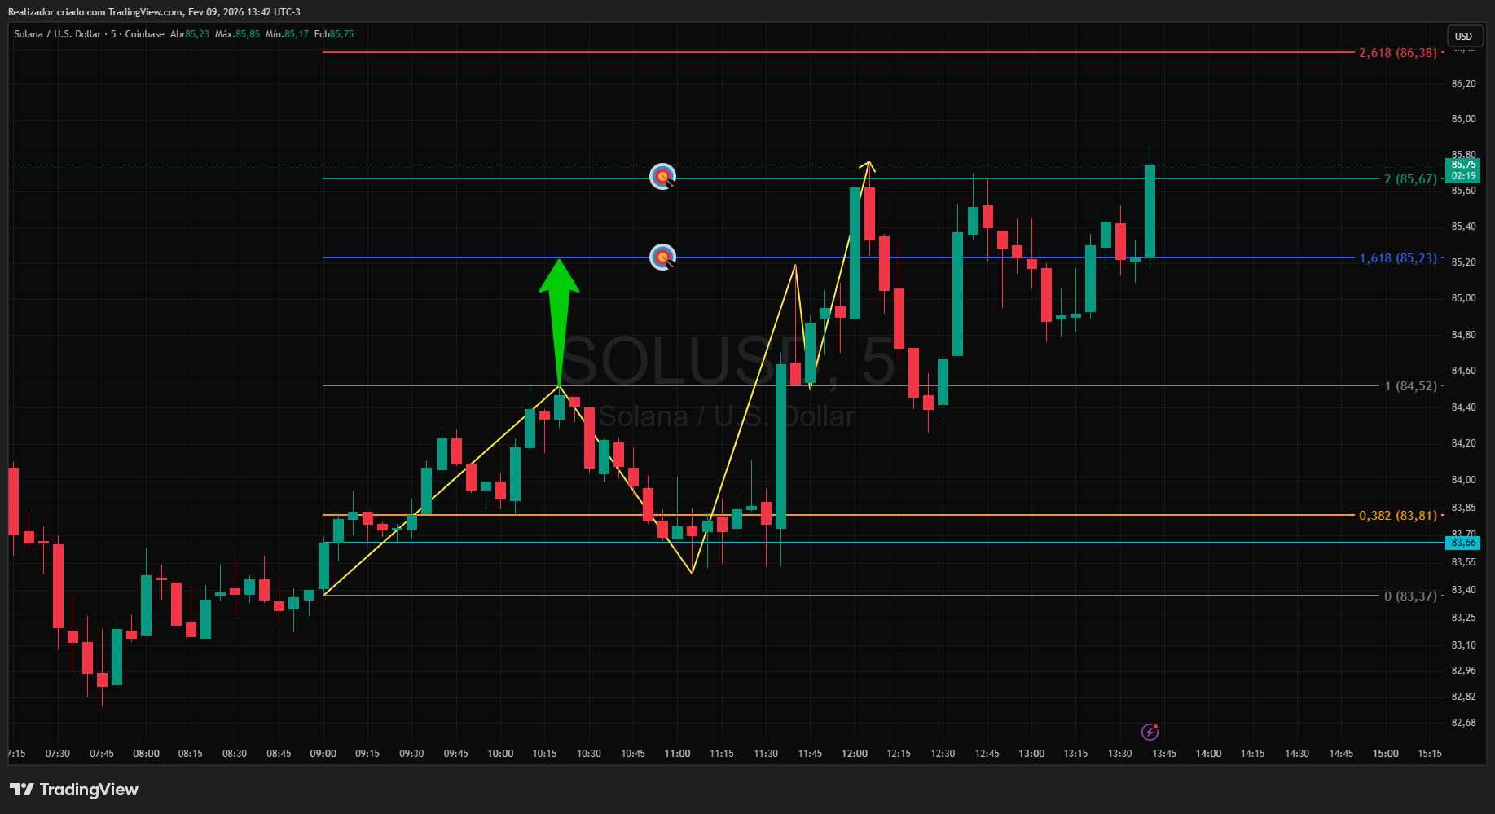This screenshot has height=814, width=1495.
Task: Click the Máx.85,85 high value
Action: pos(237,34)
